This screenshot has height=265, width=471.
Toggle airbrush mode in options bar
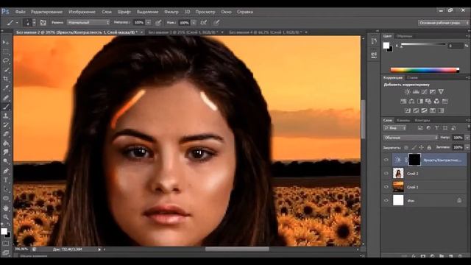pyautogui.click(x=204, y=23)
